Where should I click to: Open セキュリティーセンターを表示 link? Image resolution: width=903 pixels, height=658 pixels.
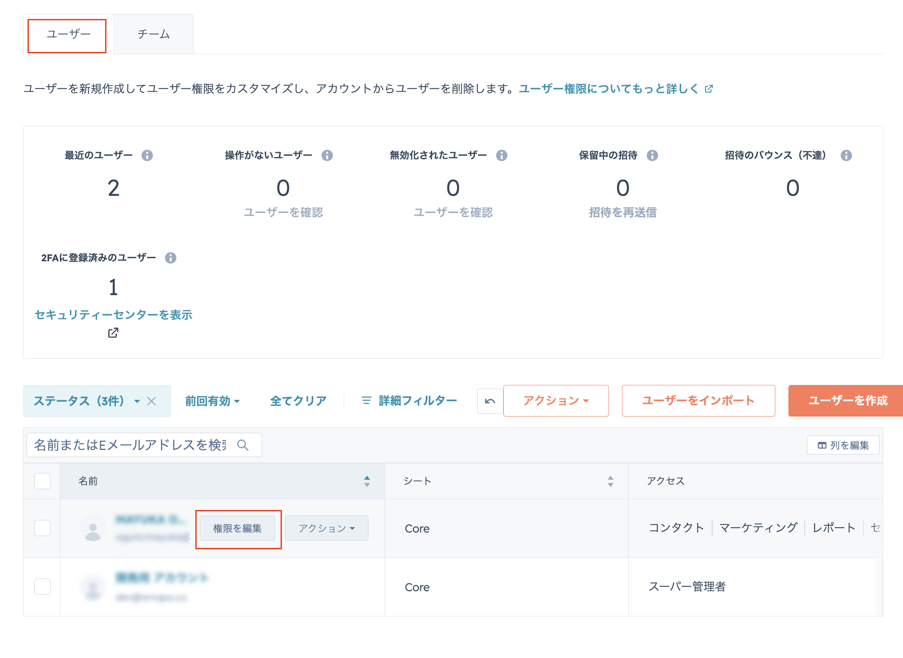113,315
